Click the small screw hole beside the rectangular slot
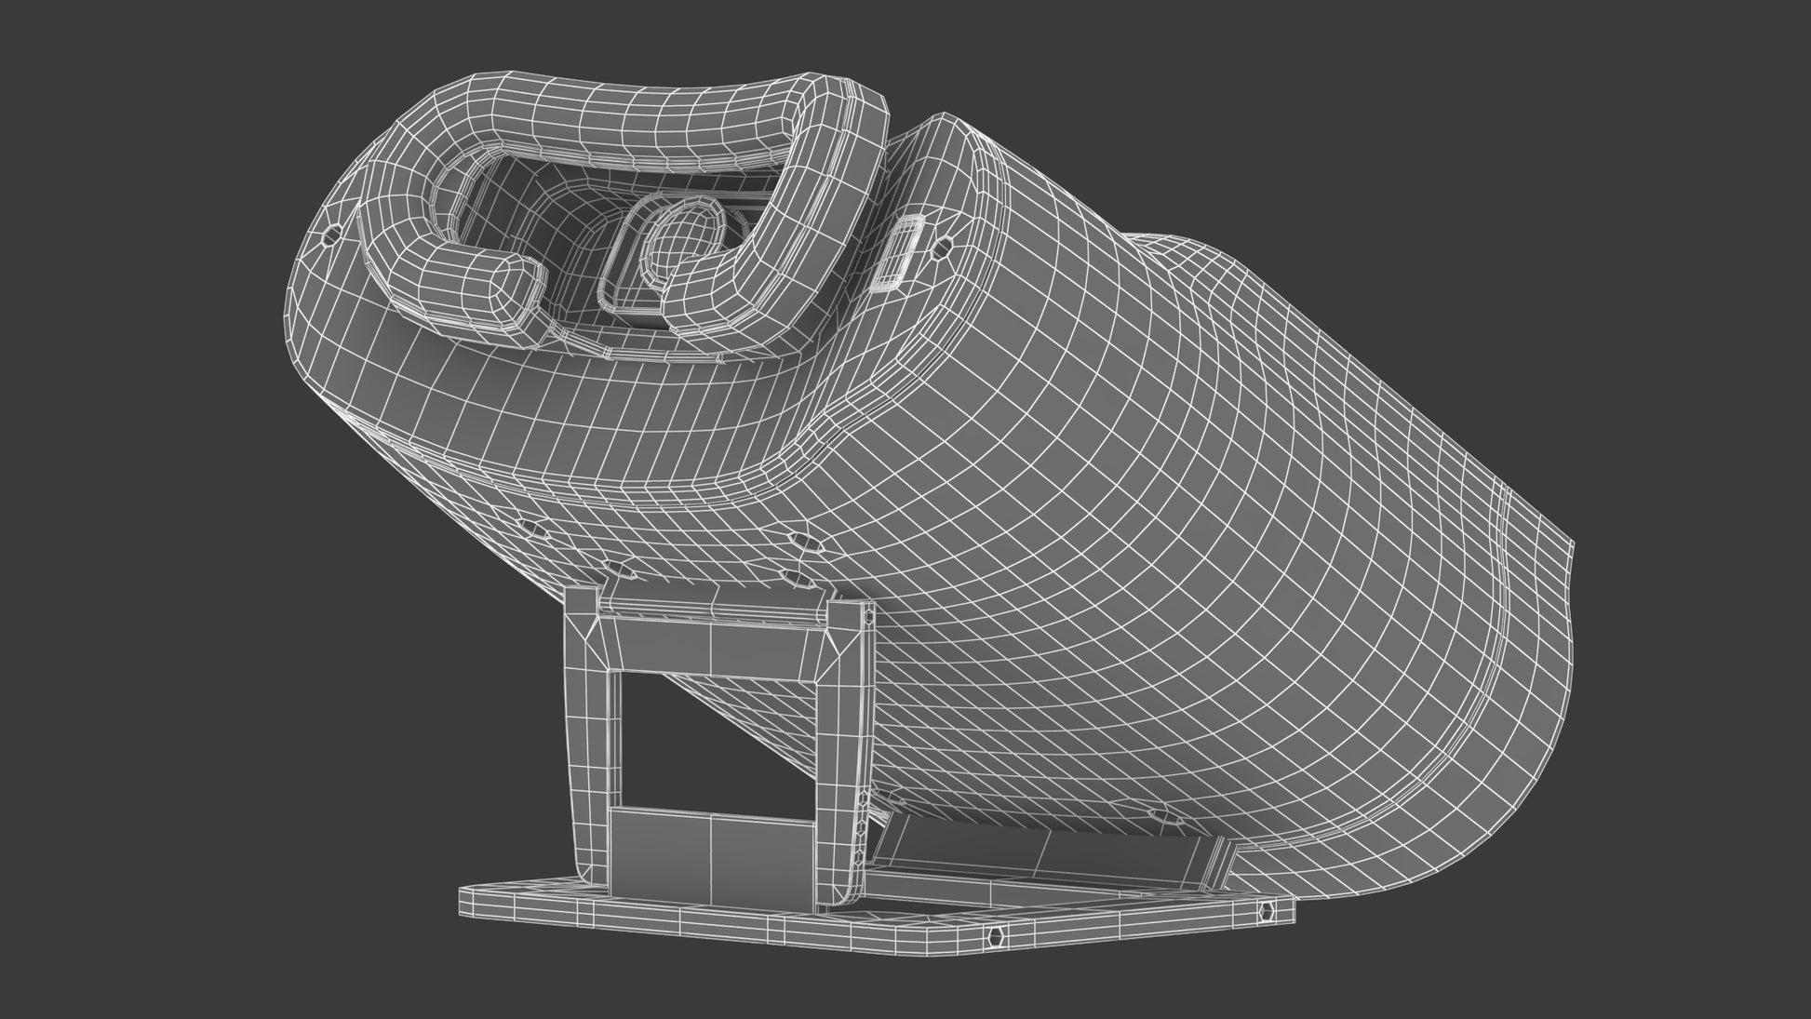Viewport: 1811px width, 1019px height. point(940,248)
